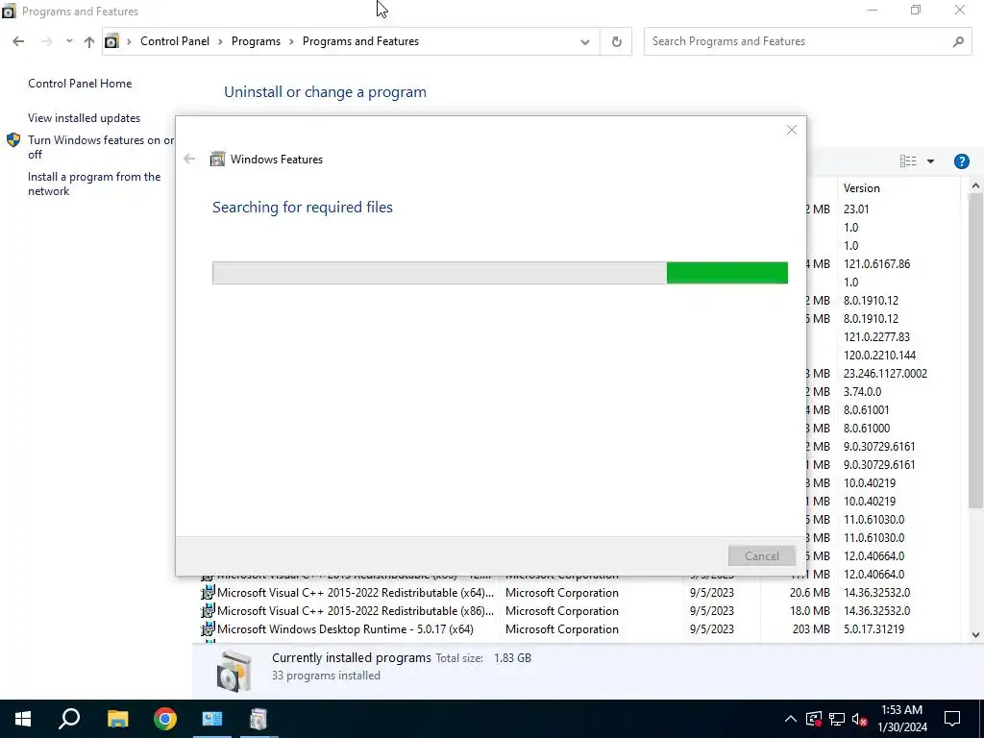Viewport: 984px width, 738px height.
Task: Go back in Programs and Features window
Action: (18, 41)
